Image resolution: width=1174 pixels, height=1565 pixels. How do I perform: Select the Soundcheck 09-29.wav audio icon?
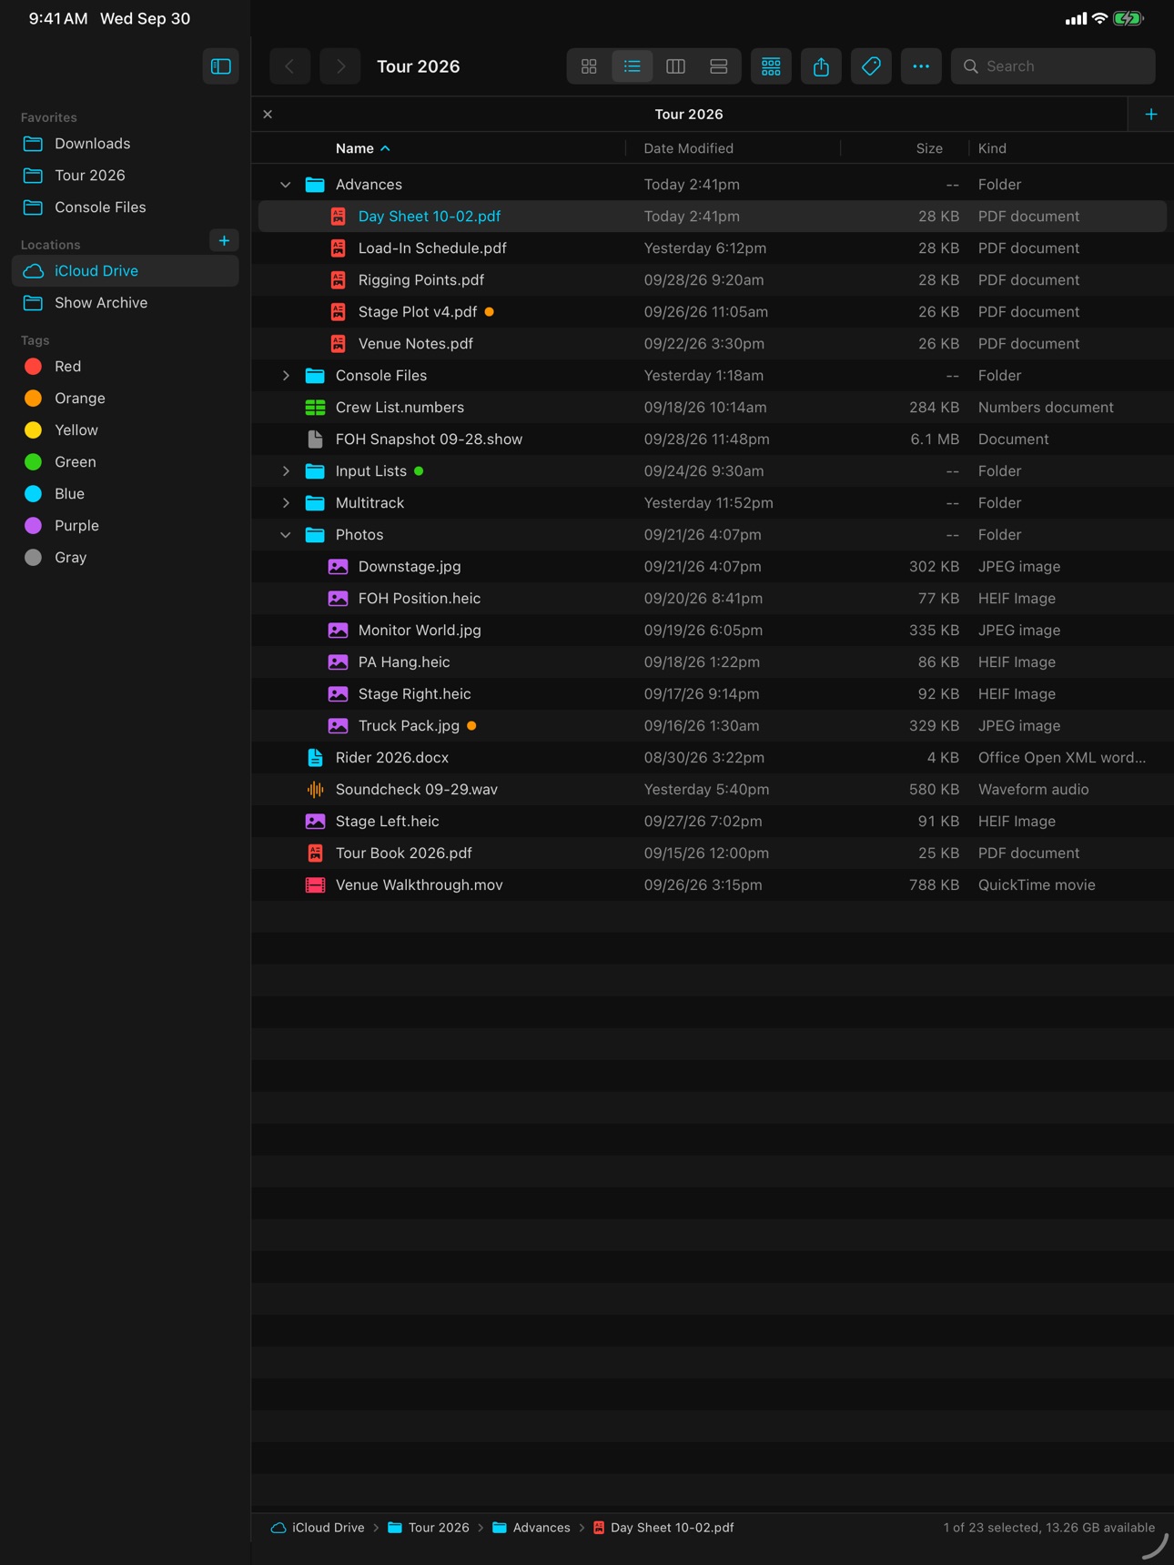pyautogui.click(x=315, y=790)
